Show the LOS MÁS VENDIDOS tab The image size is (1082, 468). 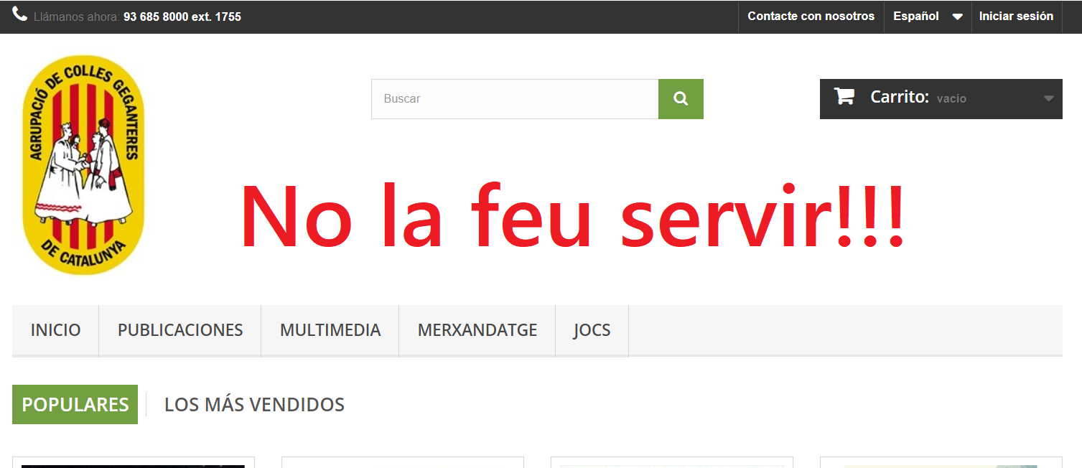[x=254, y=404]
